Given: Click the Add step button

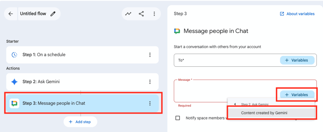Looking at the screenshot, I should (80, 122).
